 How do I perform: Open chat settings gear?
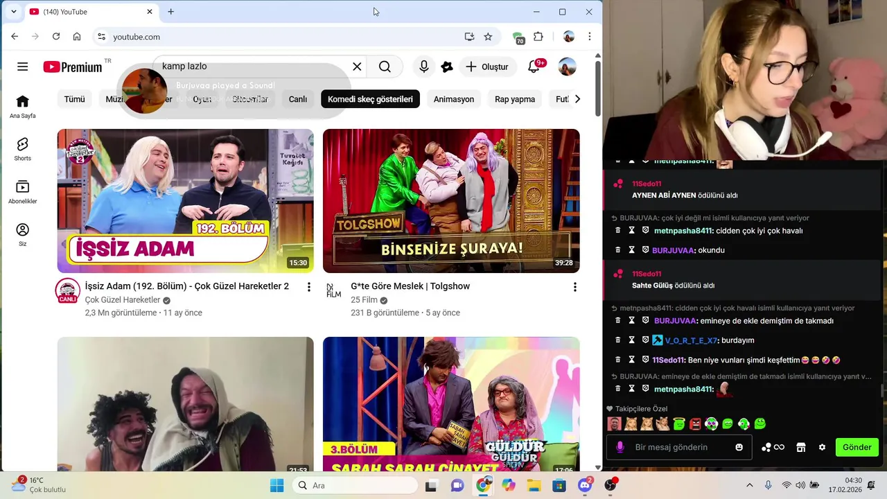[x=822, y=447]
